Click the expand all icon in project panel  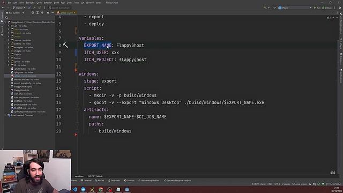[x=38, y=13]
